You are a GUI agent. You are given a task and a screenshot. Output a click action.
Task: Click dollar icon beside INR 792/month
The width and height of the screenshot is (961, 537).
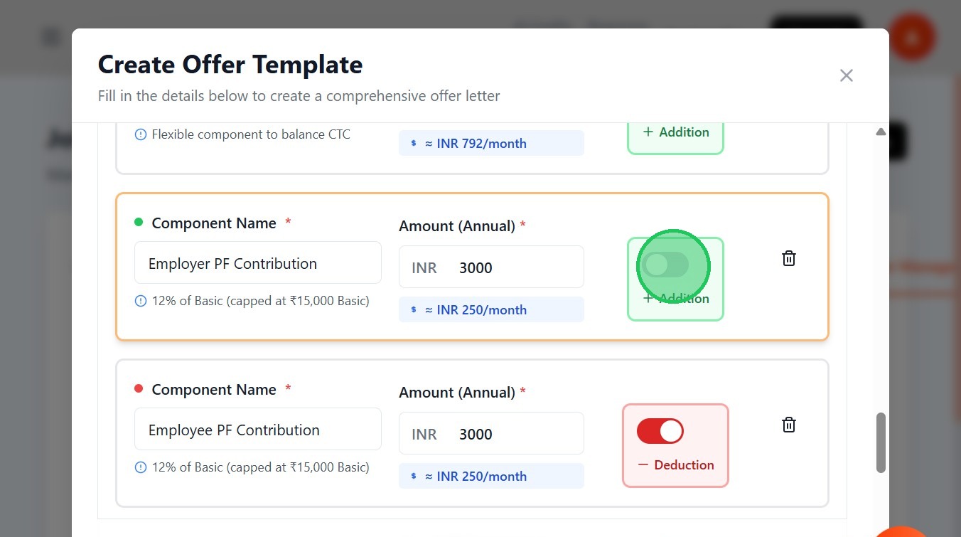pos(414,144)
